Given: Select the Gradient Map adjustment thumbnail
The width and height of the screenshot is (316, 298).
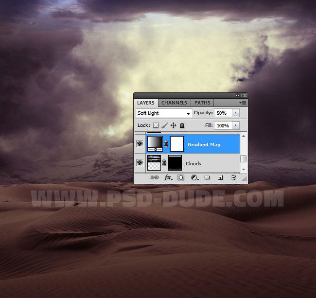Looking at the screenshot, I should 155,144.
